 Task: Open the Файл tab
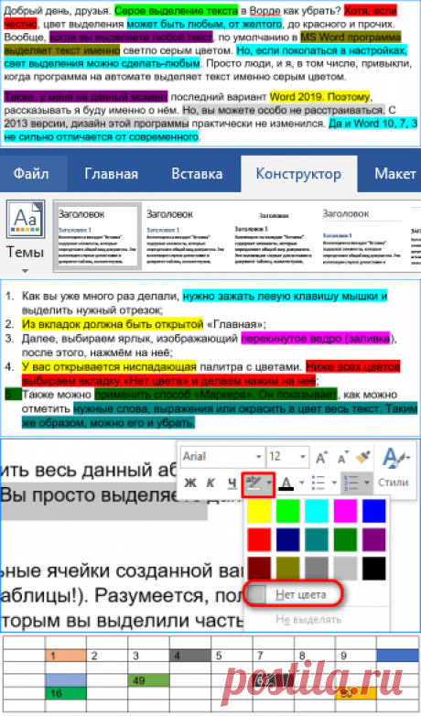coord(31,174)
